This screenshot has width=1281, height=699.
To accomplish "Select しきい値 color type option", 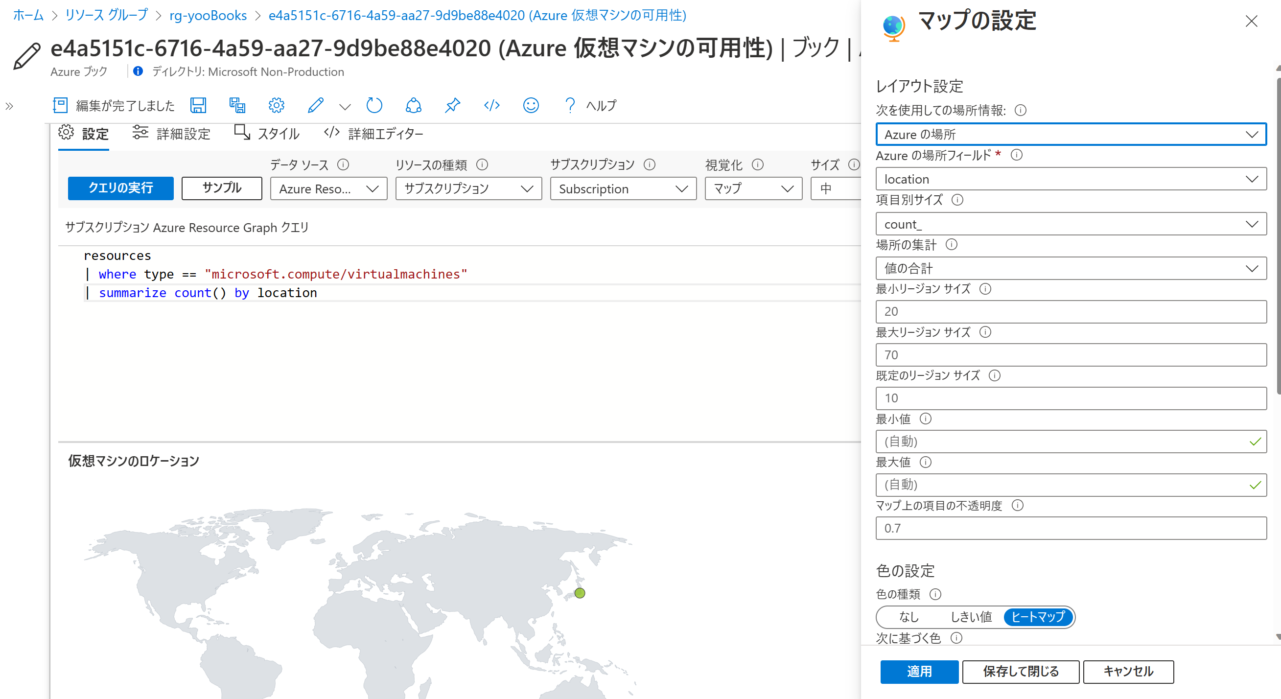I will click(x=971, y=617).
